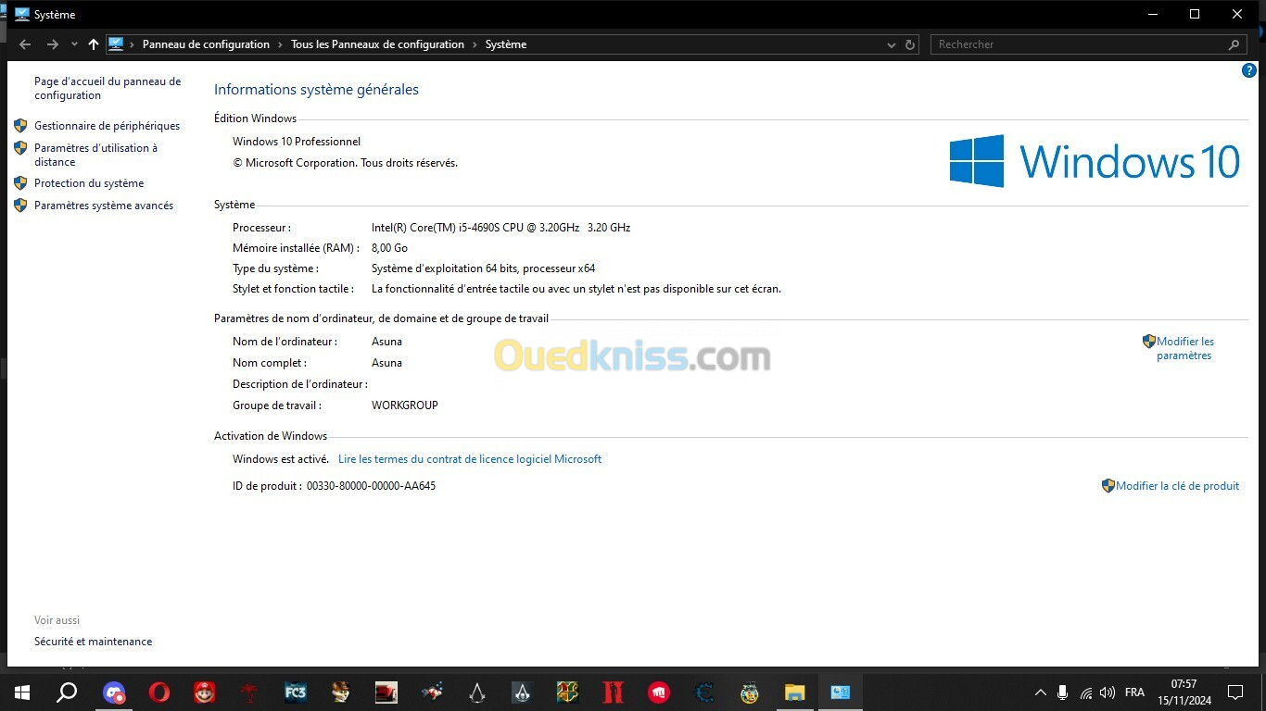Go up one level with up arrow
1266x711 pixels.
coord(94,44)
